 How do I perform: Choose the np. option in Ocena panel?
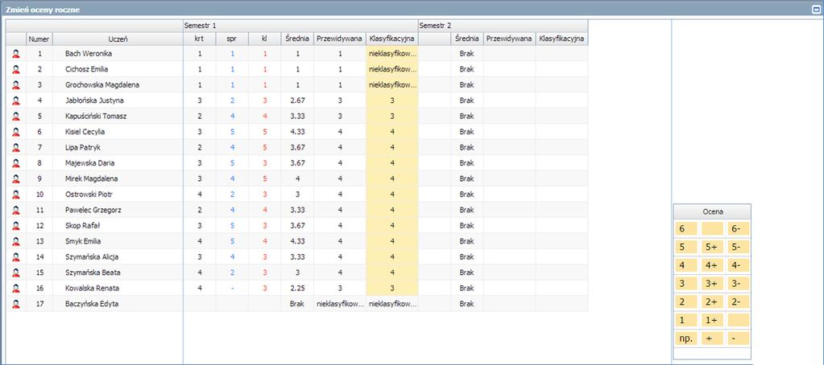[685, 338]
